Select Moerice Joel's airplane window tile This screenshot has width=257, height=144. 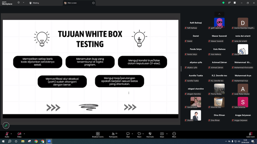tap(219, 102)
